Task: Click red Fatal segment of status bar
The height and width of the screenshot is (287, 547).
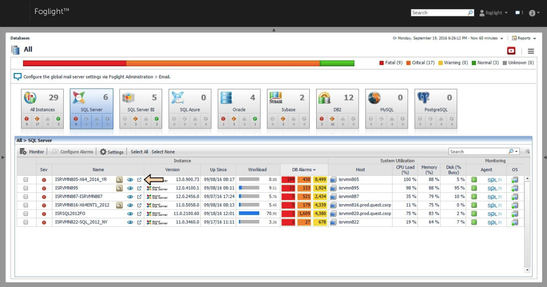Action: click(75, 63)
